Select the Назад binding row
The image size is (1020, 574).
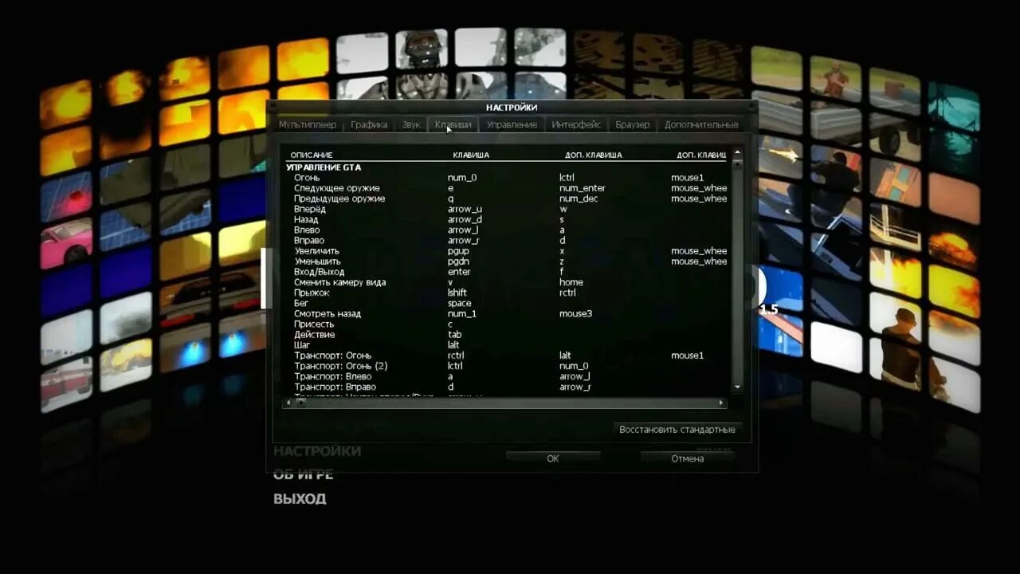point(507,219)
